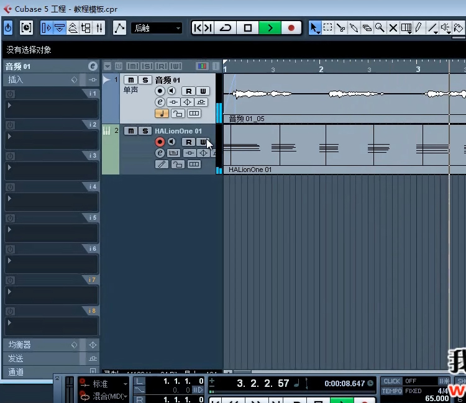Open the Mixer window
Image resolution: width=466 pixels, height=403 pixels.
pyautogui.click(x=99, y=28)
